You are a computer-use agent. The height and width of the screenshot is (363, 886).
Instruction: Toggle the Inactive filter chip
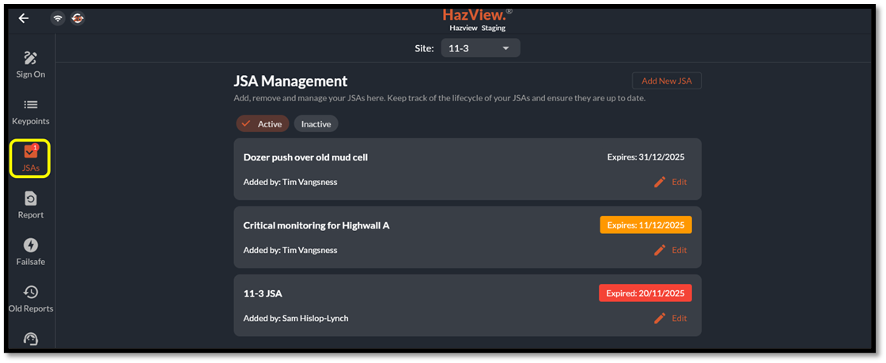click(x=316, y=124)
